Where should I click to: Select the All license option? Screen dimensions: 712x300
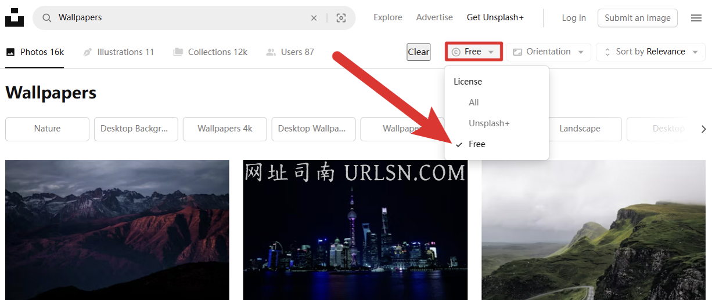[474, 103]
